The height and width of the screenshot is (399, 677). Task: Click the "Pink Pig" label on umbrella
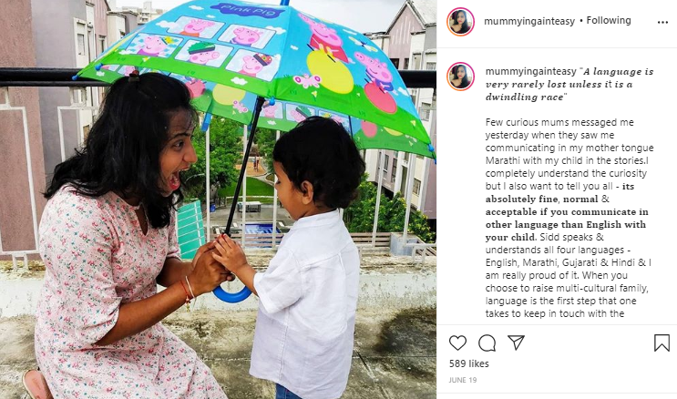coord(249,10)
